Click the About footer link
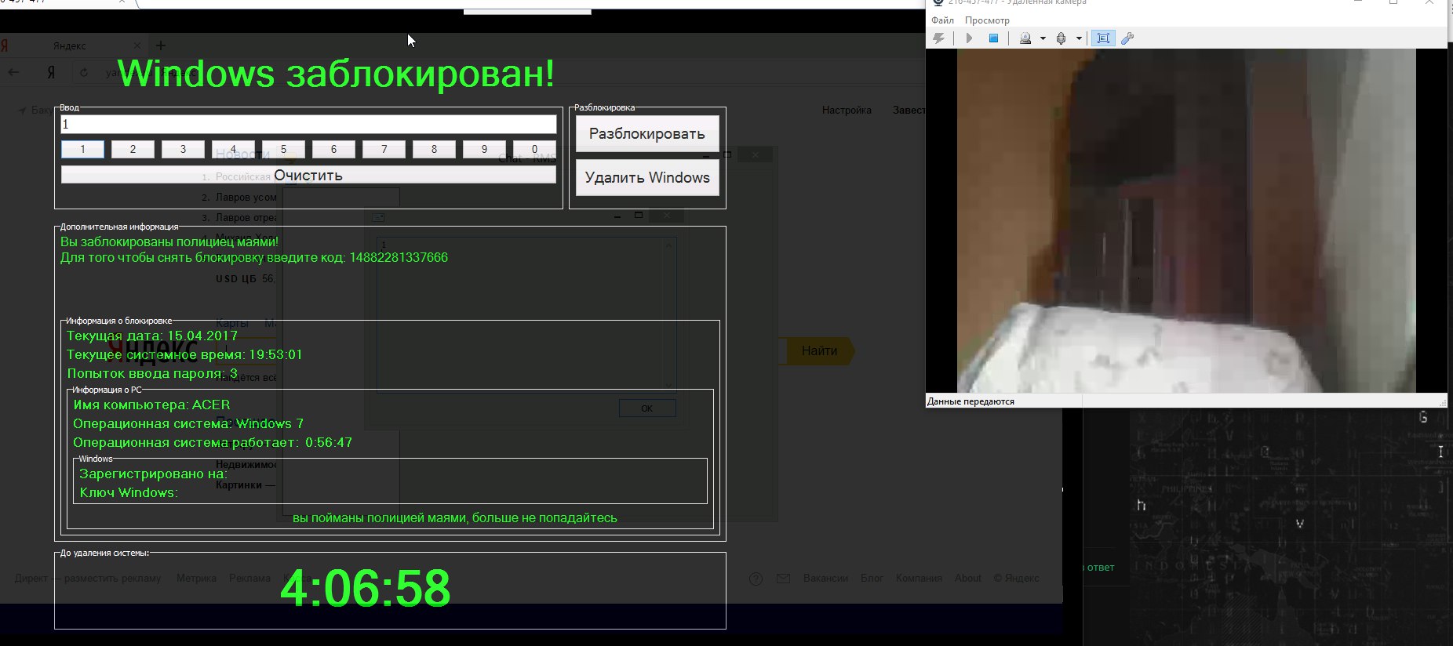Viewport: 1453px width, 646px height. [968, 578]
